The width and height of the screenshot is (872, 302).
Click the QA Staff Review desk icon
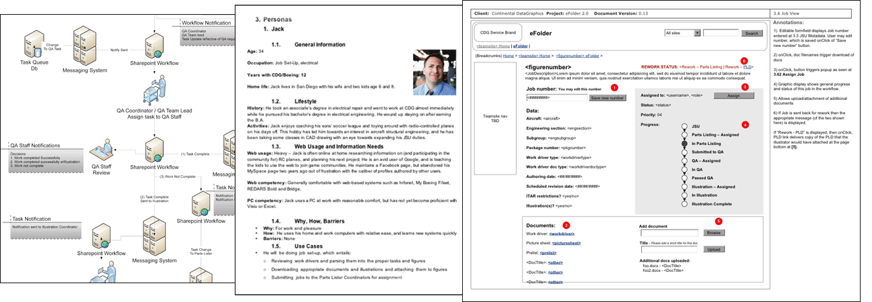point(102,150)
